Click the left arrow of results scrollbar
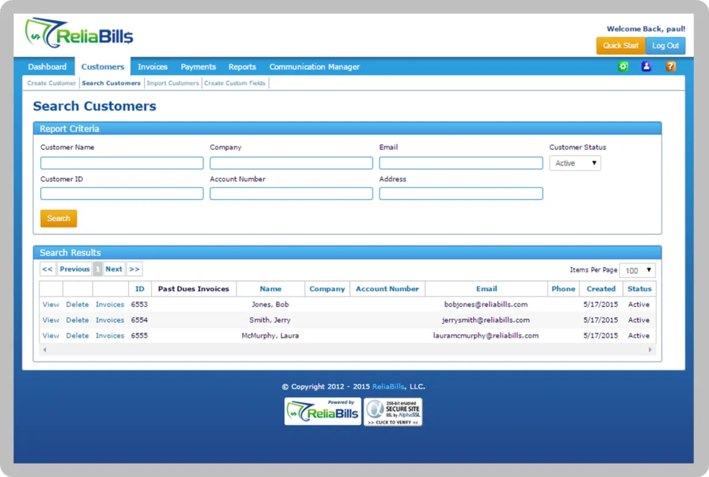 (45, 349)
